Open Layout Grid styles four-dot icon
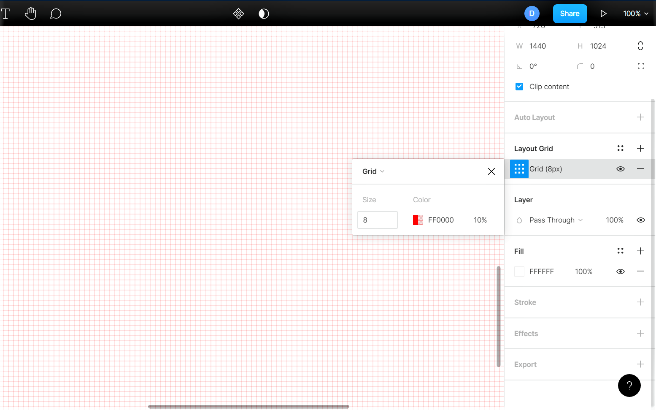This screenshot has width=656, height=410. point(620,148)
